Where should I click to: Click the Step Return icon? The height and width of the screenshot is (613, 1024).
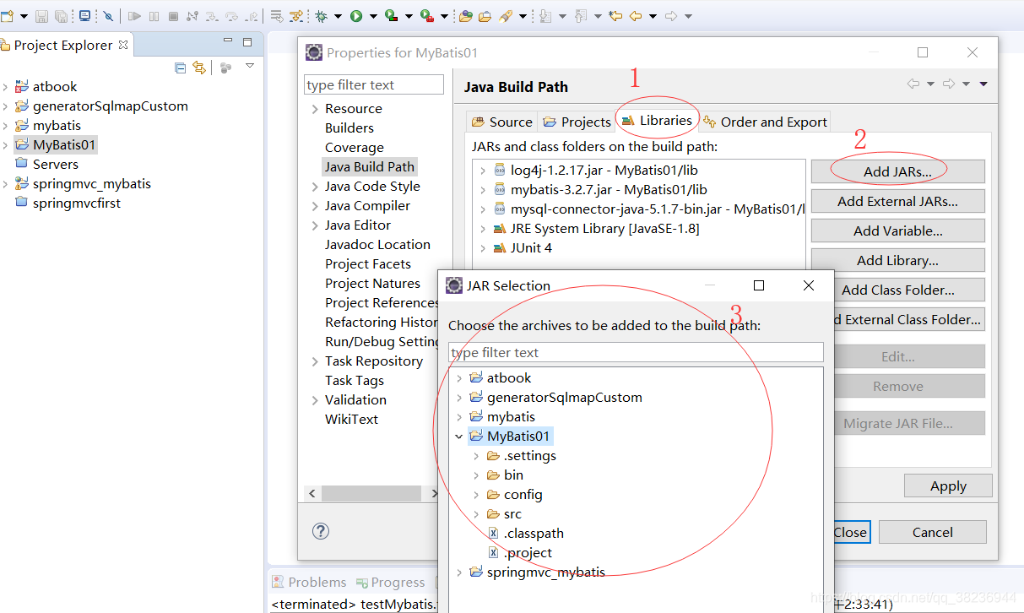[251, 16]
